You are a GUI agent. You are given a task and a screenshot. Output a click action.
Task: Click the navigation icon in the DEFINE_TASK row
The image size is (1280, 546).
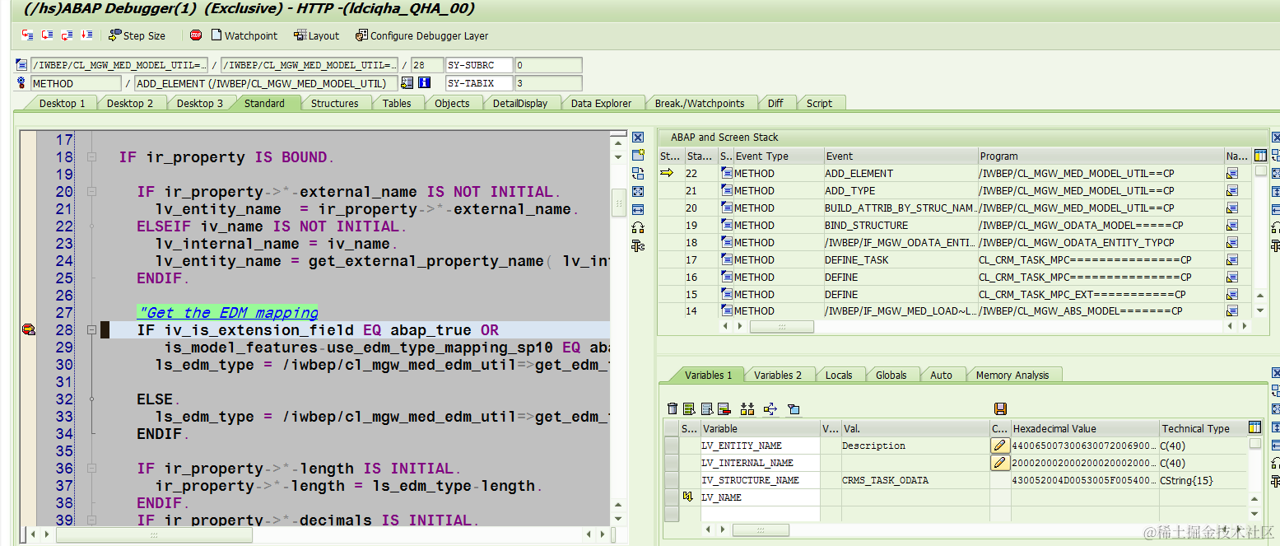[1232, 259]
